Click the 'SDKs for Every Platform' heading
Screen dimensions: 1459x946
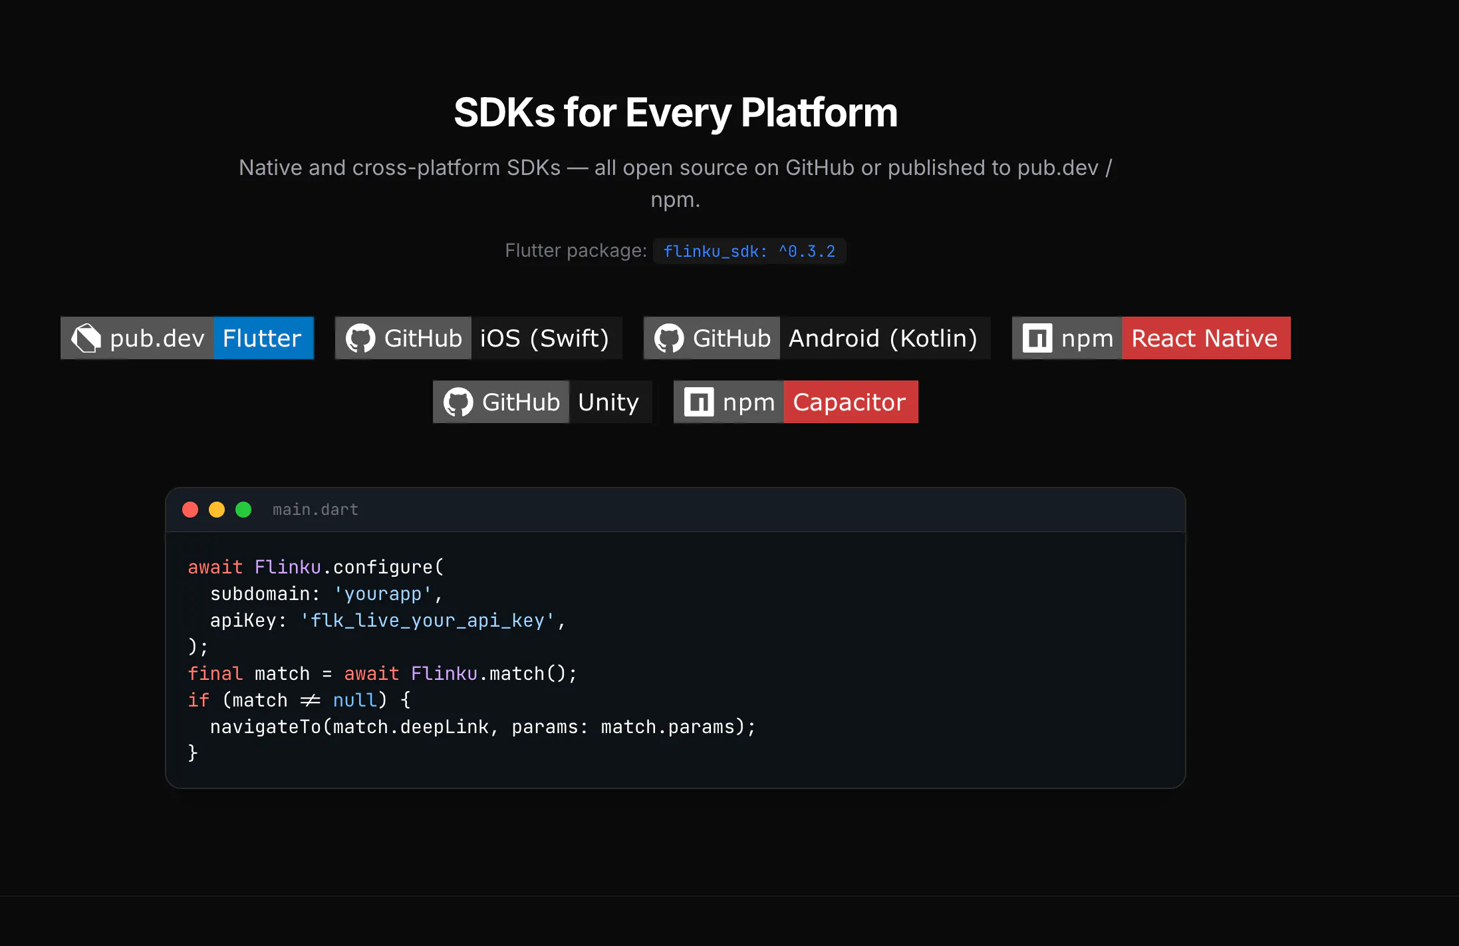point(676,112)
